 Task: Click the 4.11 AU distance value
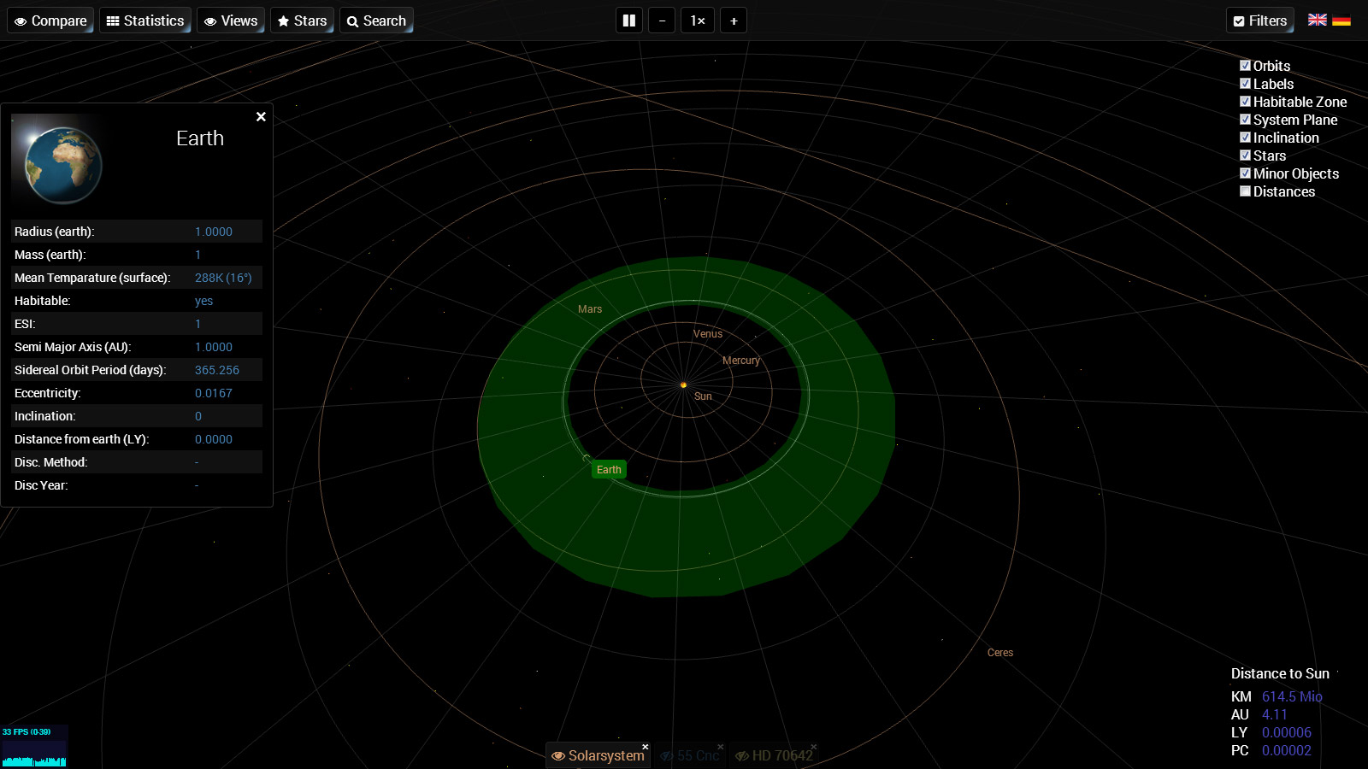[x=1274, y=714]
